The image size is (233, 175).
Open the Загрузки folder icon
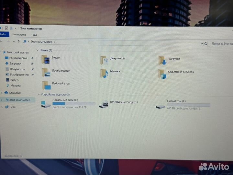point(162,61)
